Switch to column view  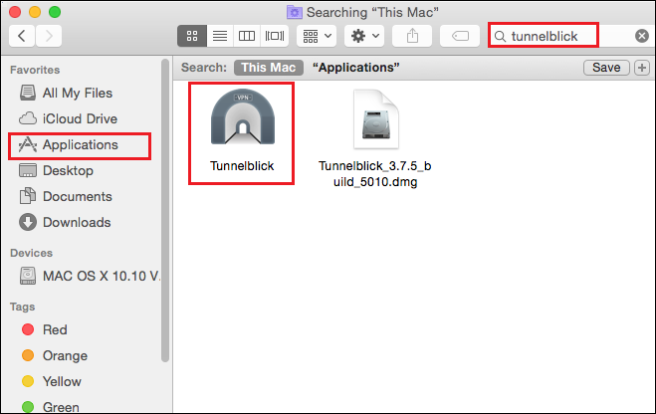click(247, 36)
